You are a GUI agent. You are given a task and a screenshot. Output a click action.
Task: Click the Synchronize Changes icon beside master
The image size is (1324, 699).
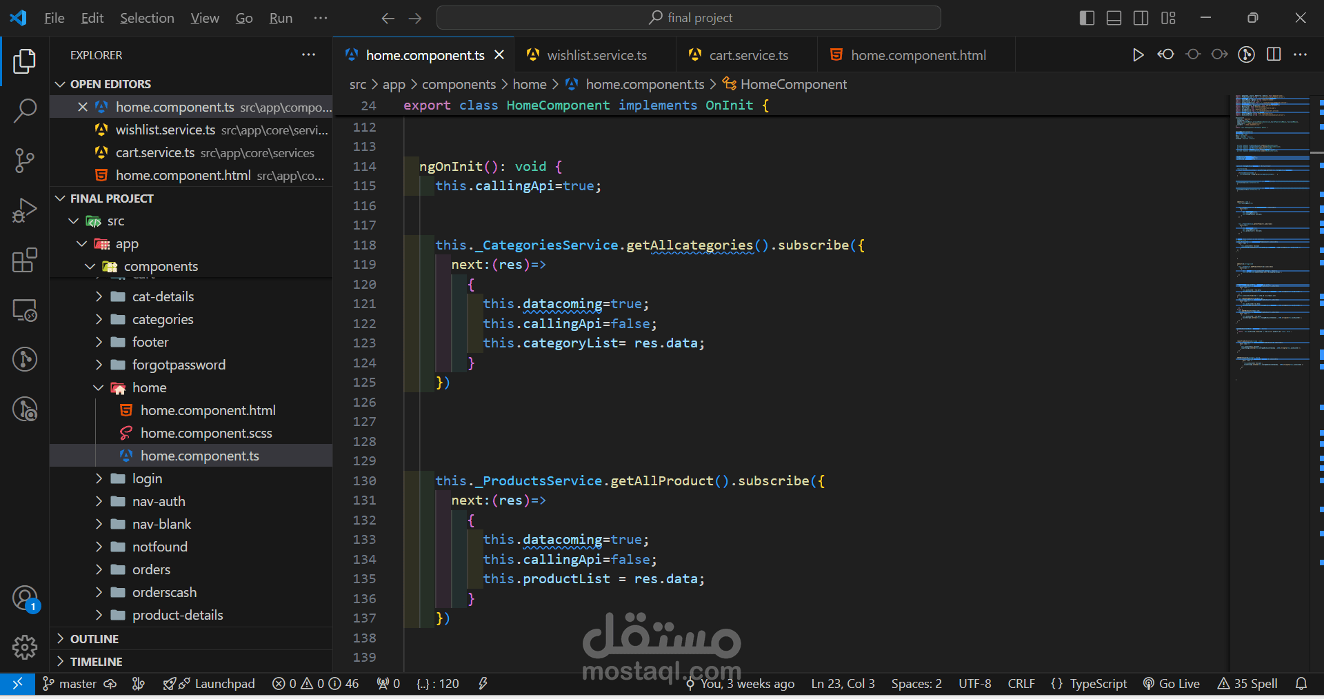[x=110, y=684]
